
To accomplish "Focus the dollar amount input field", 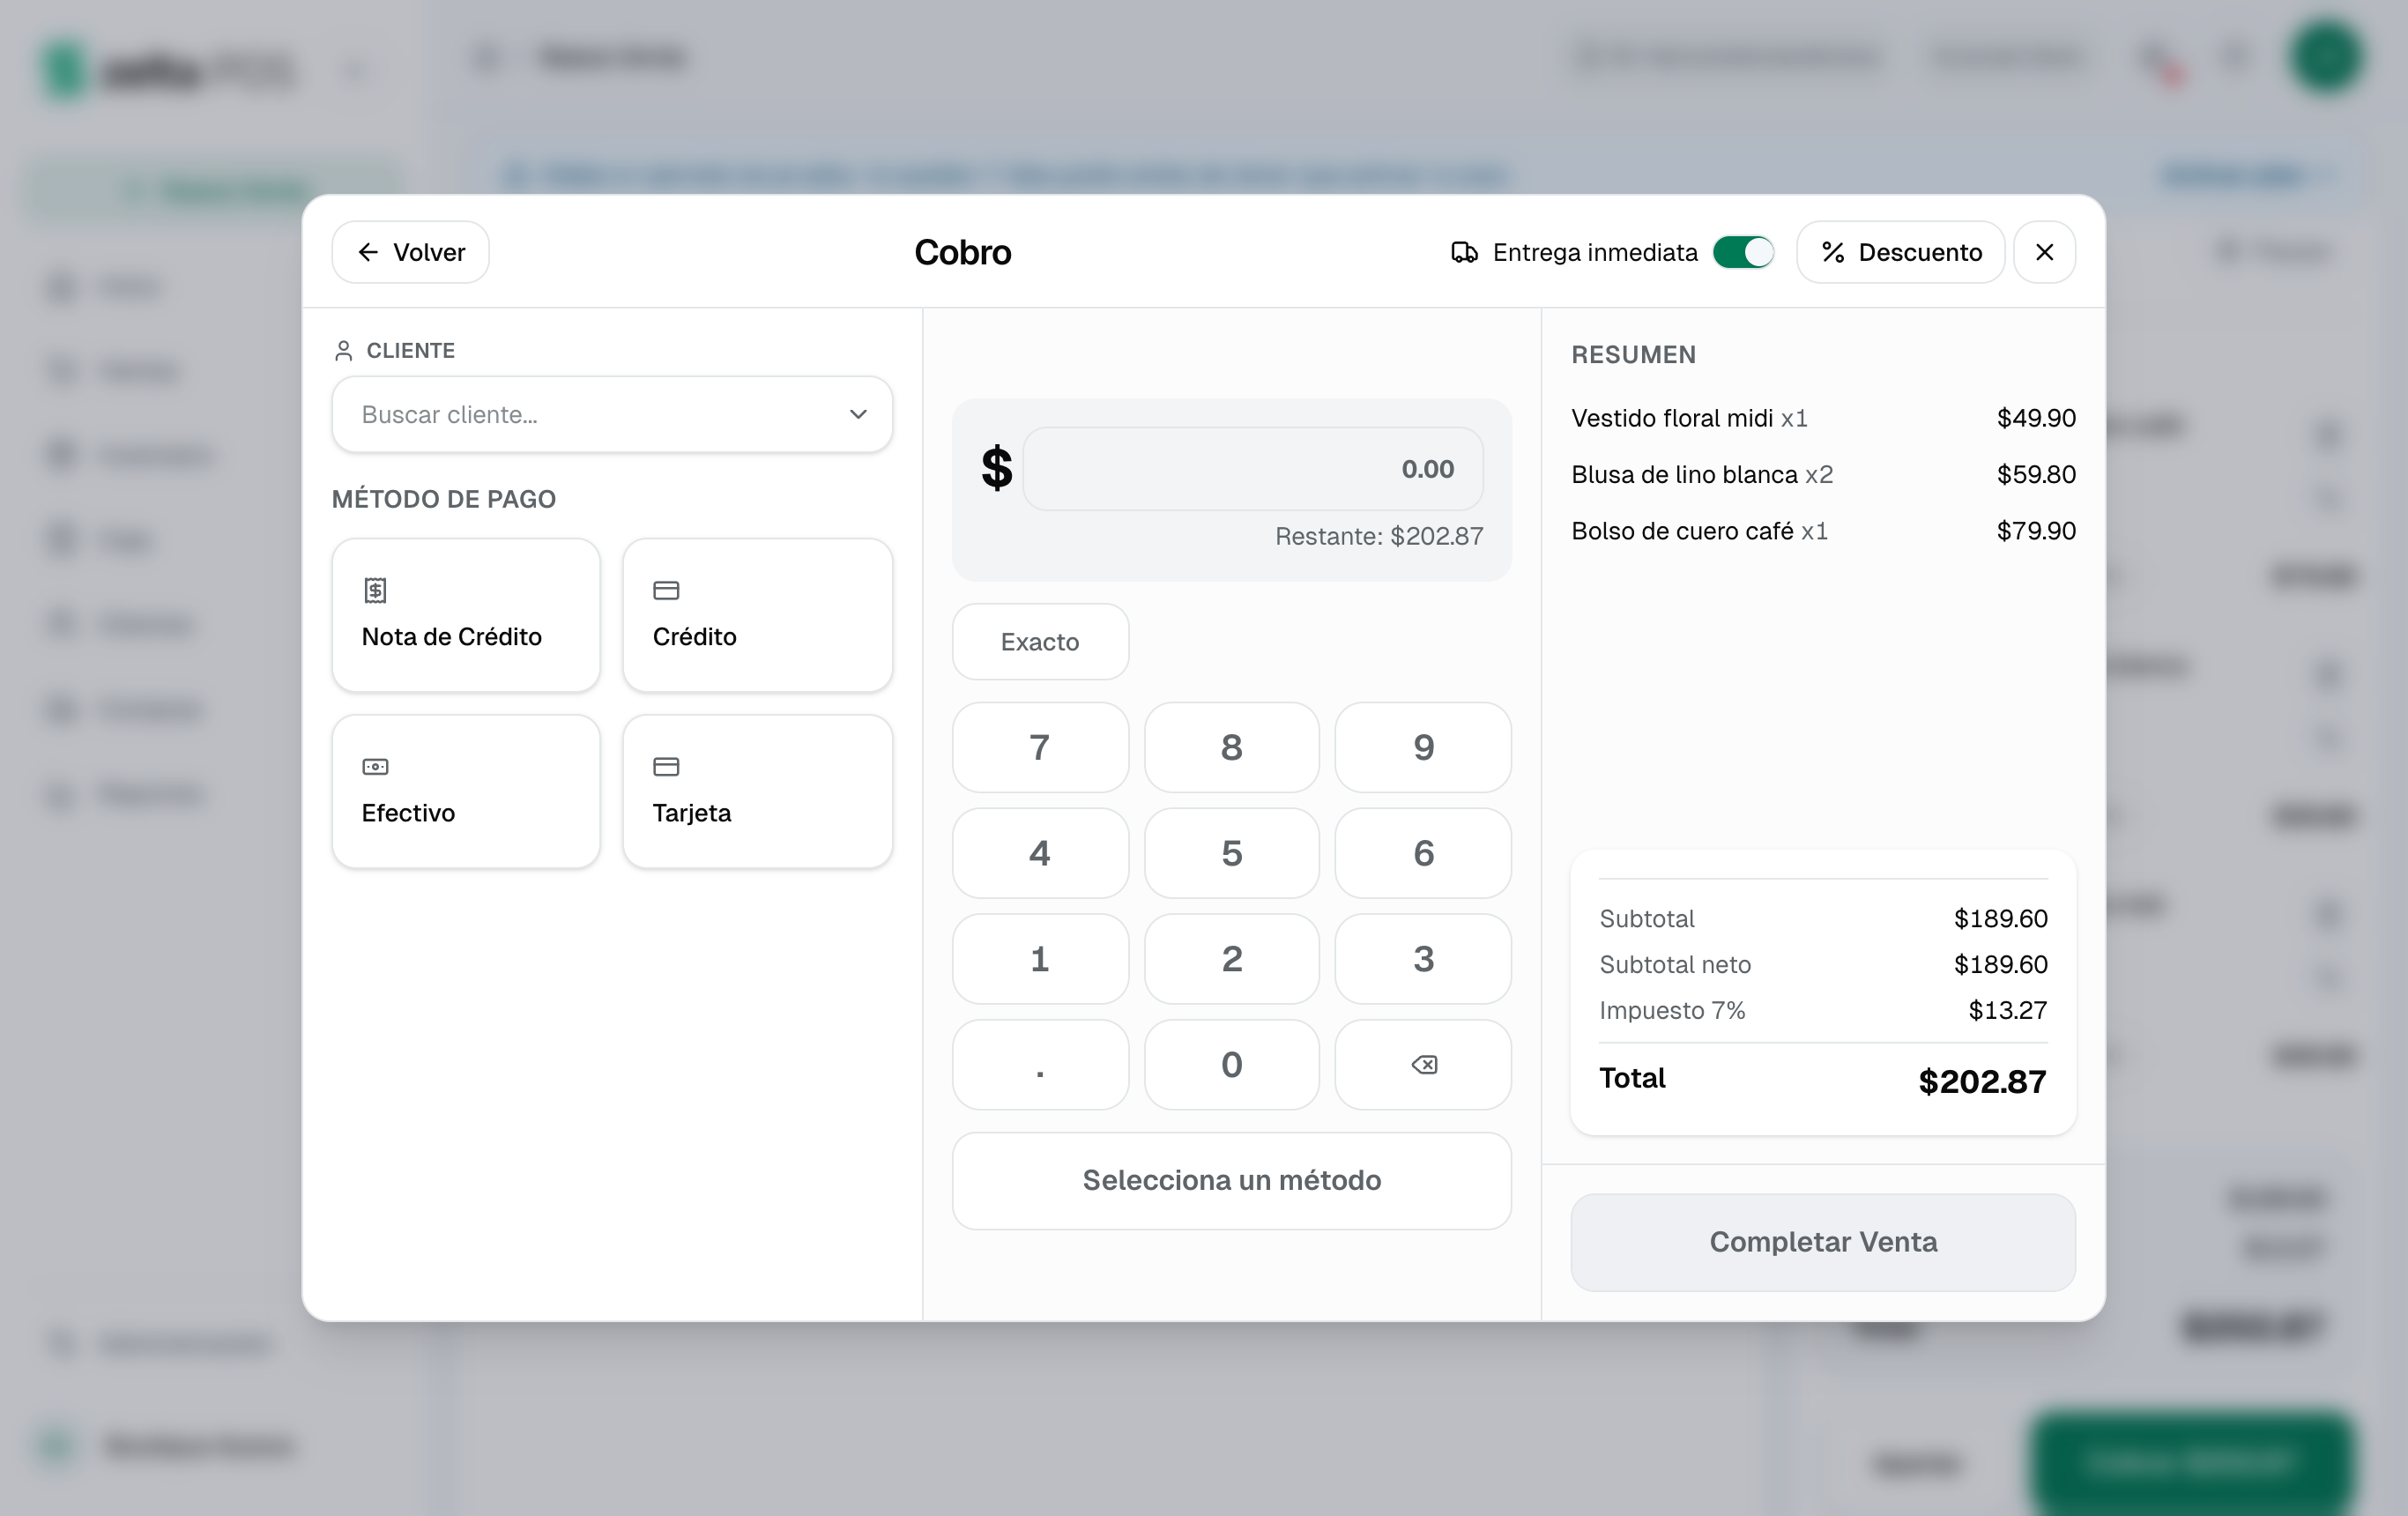I will (x=1253, y=469).
